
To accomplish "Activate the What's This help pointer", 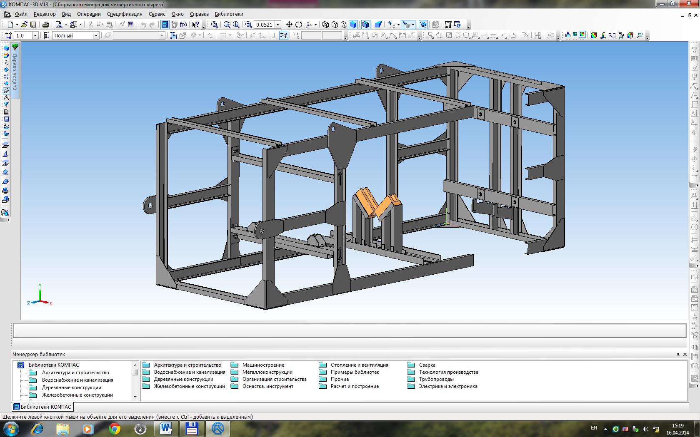I will (x=195, y=25).
